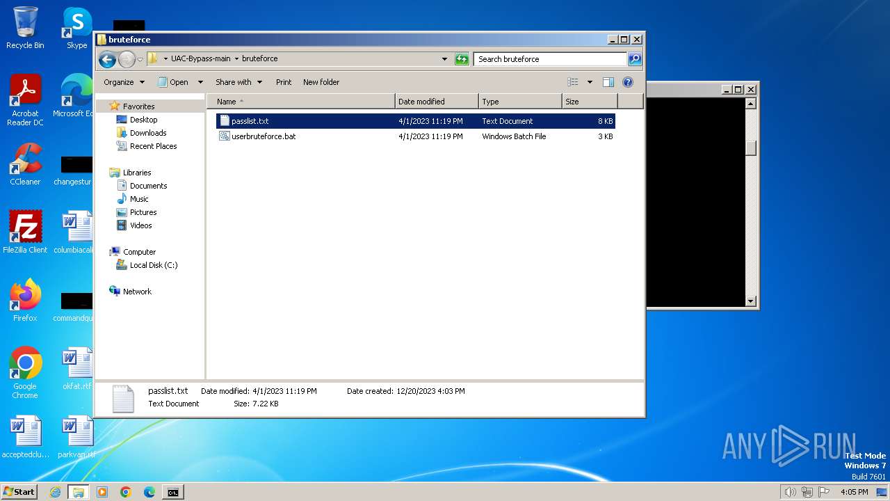Sort files by Type column header
Viewport: 890px width, 501px height.
click(520, 102)
